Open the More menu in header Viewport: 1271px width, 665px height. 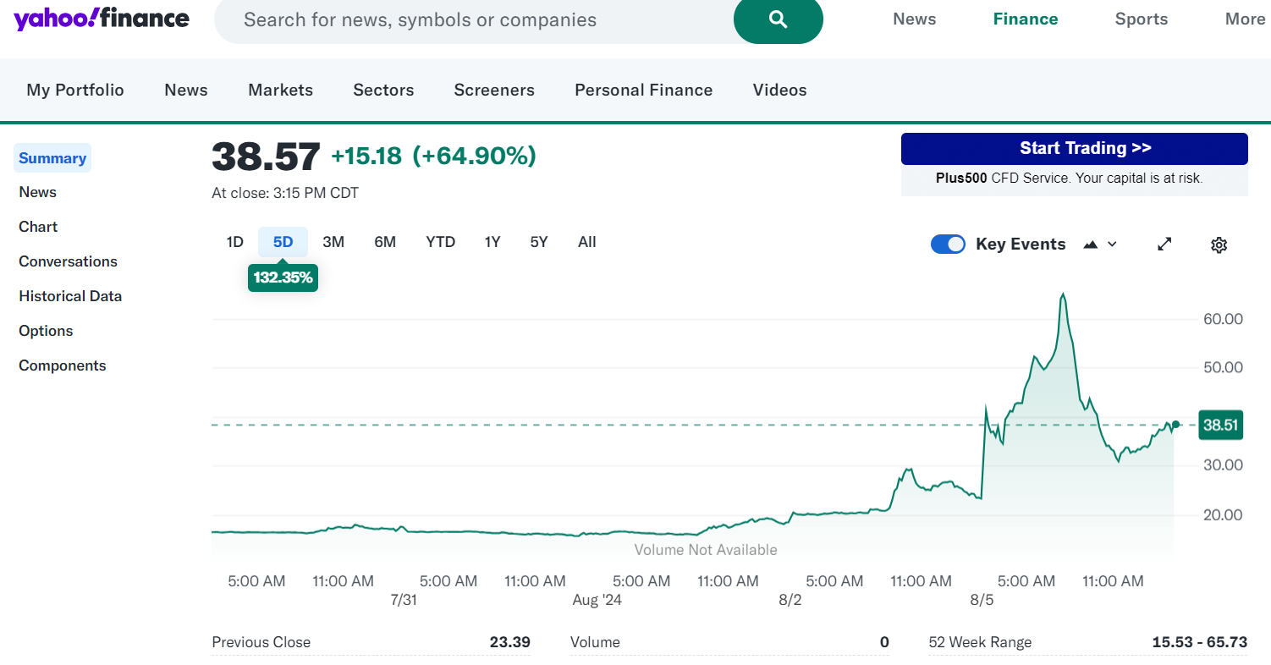click(x=1244, y=19)
